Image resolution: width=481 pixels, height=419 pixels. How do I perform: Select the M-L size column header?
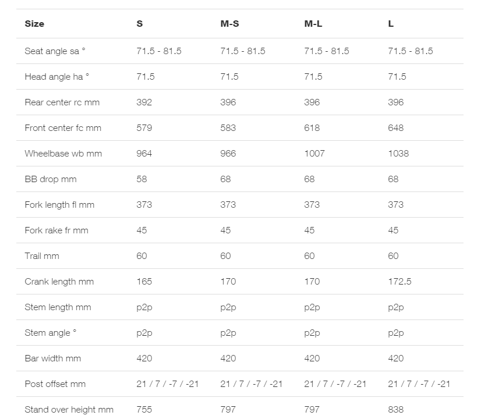pos(313,24)
